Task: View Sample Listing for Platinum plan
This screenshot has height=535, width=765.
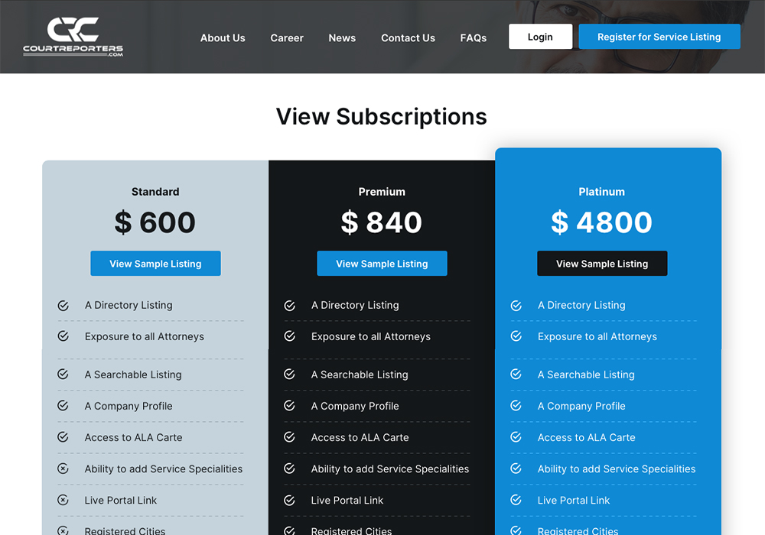Action: 602,264
